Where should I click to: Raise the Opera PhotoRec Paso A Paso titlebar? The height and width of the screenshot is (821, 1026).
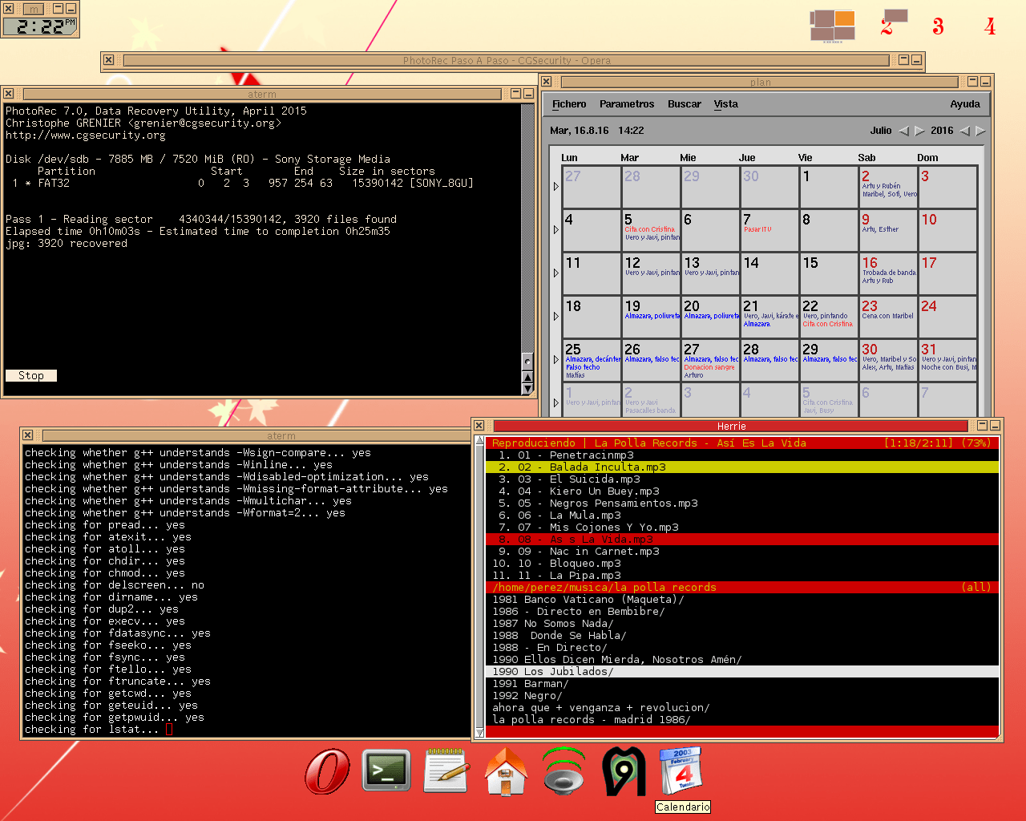[507, 60]
